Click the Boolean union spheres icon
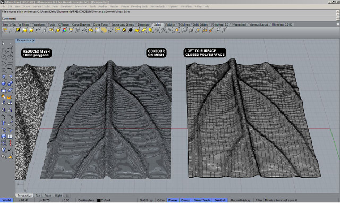 [x=10, y=83]
